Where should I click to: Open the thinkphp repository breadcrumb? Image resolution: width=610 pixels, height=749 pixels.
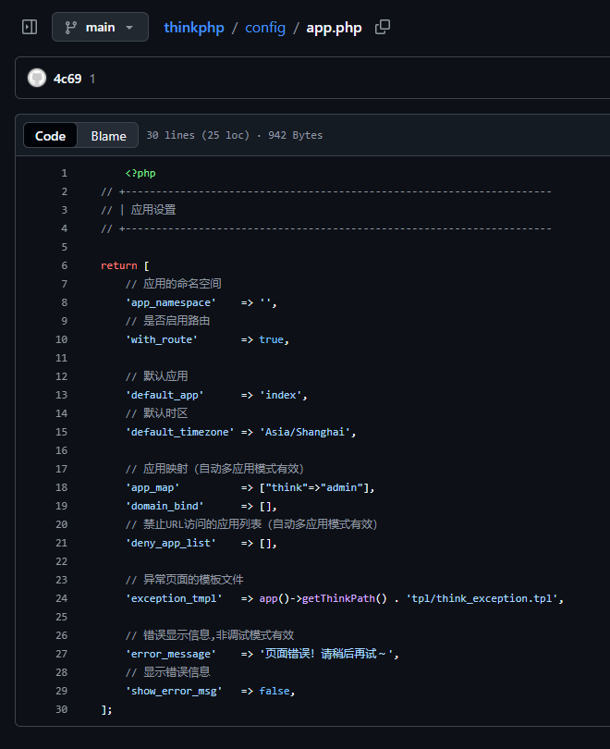pos(194,27)
